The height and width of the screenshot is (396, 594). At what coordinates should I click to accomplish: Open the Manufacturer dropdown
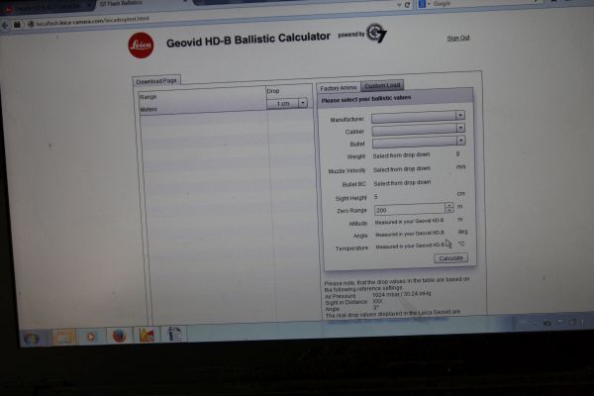pyautogui.click(x=418, y=117)
